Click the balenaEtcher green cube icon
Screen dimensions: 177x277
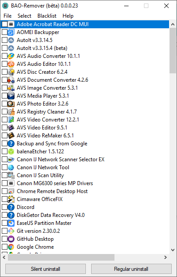pos(11,152)
